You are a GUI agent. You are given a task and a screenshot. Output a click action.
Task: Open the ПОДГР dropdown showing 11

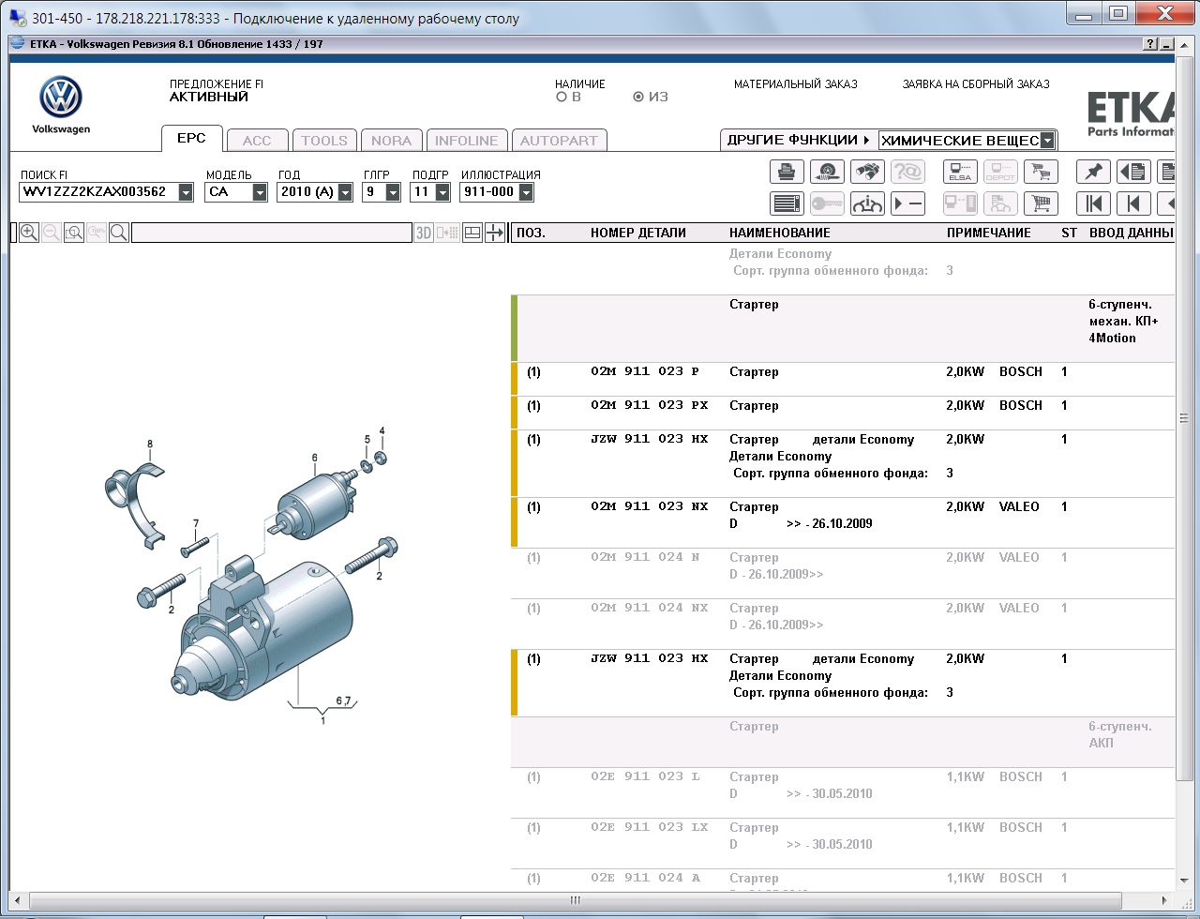click(x=442, y=192)
